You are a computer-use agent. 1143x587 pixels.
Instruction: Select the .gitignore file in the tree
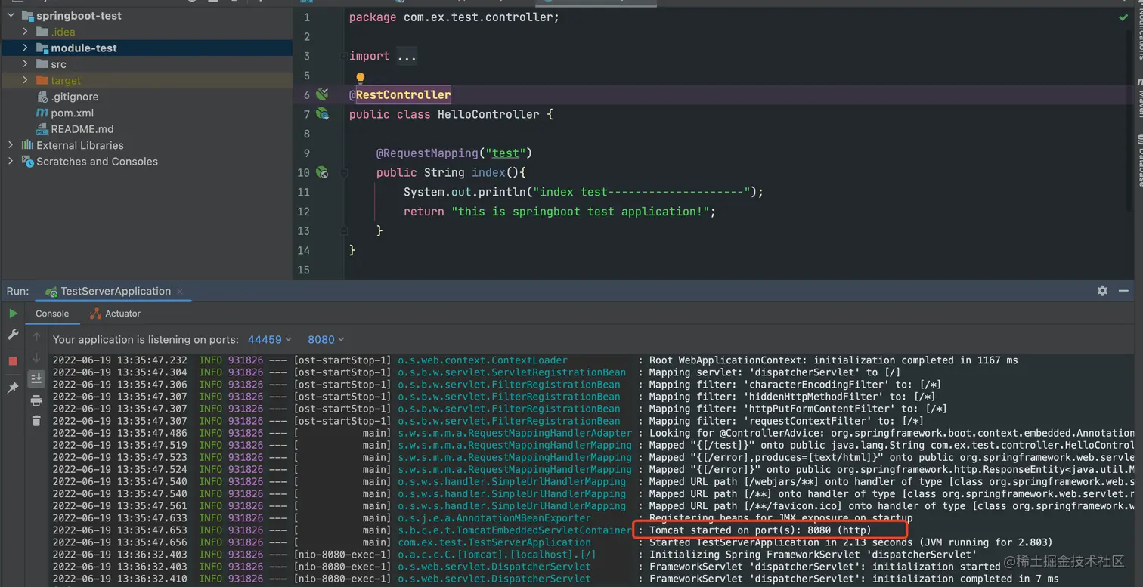[74, 97]
